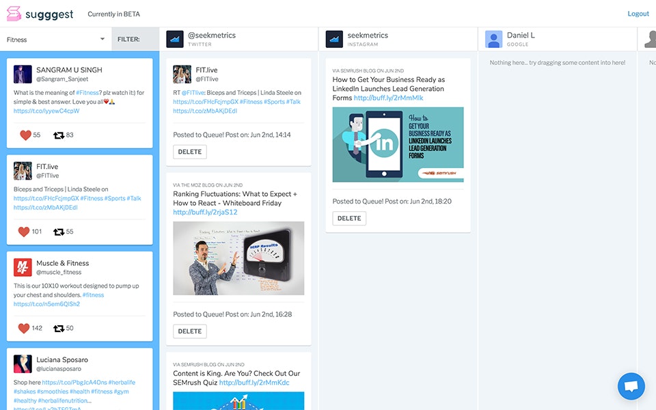Open the http://buff.ly/2rMmKdc link
656x410 pixels.
(x=254, y=383)
